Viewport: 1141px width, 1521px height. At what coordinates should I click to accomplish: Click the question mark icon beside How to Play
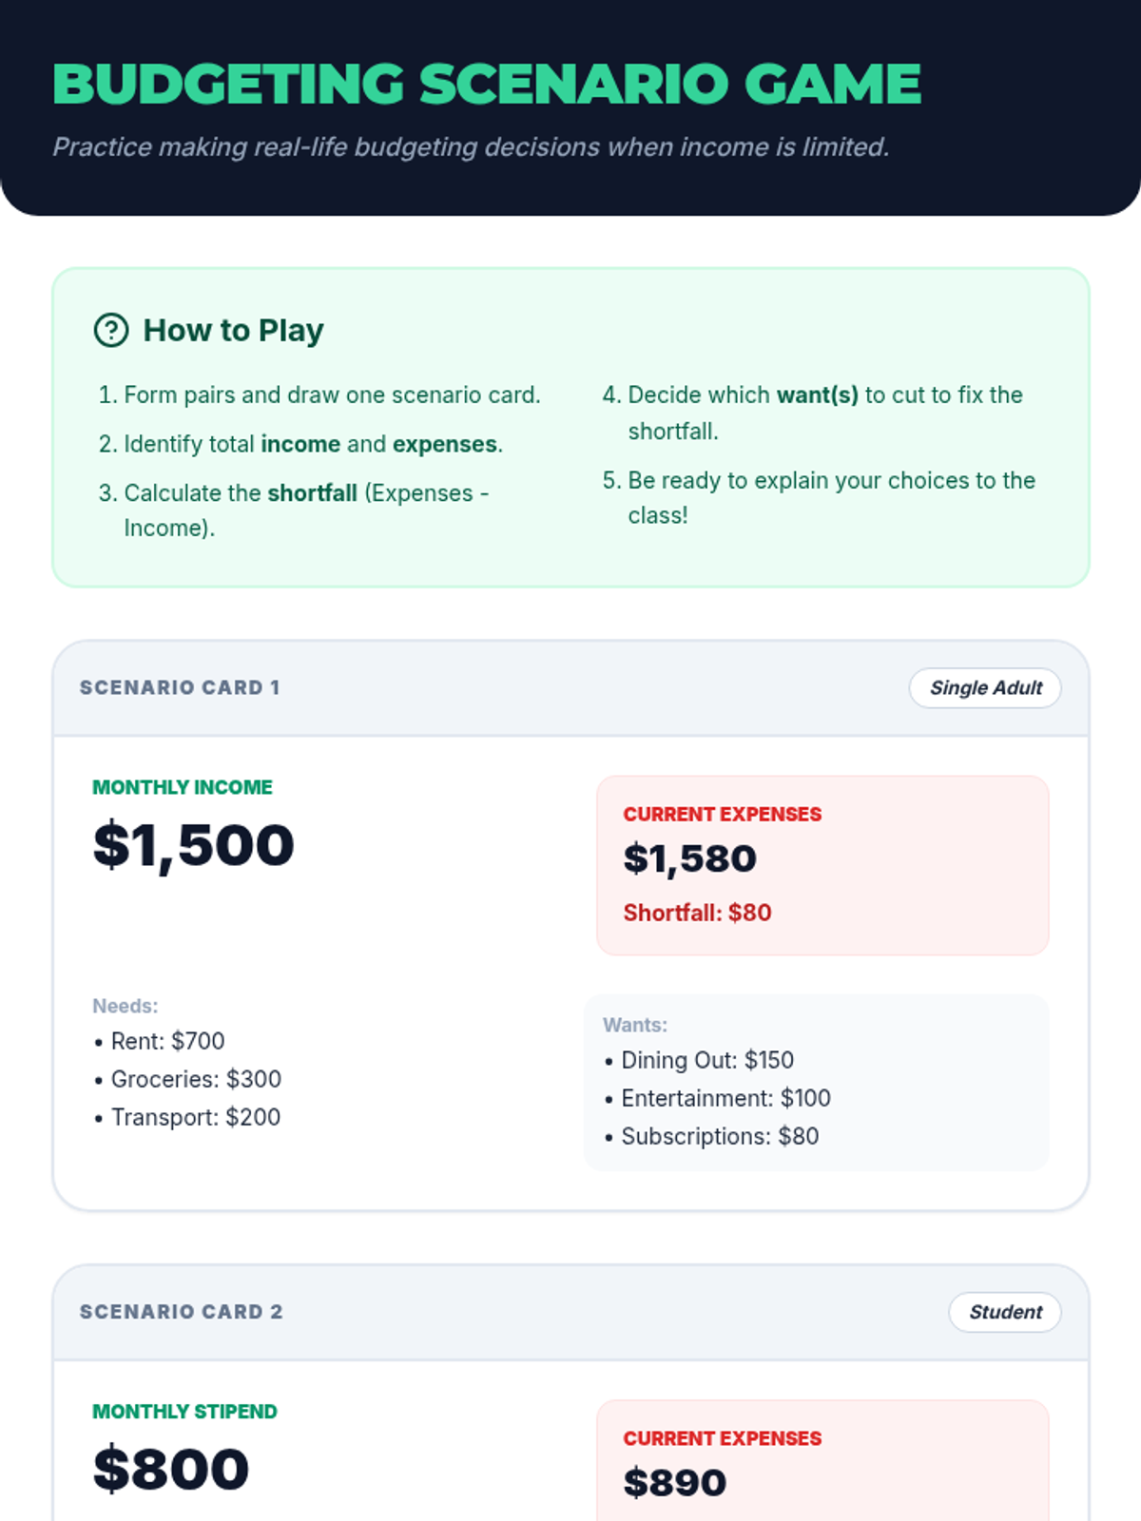click(111, 330)
